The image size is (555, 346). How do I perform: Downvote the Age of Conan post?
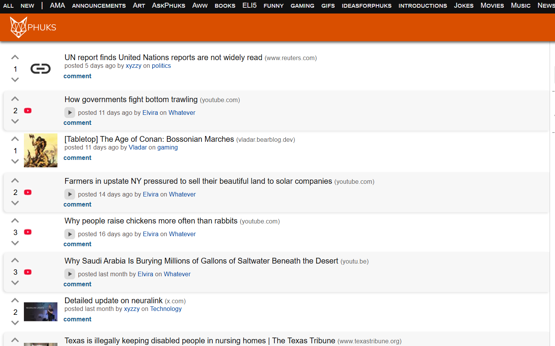coord(15,161)
